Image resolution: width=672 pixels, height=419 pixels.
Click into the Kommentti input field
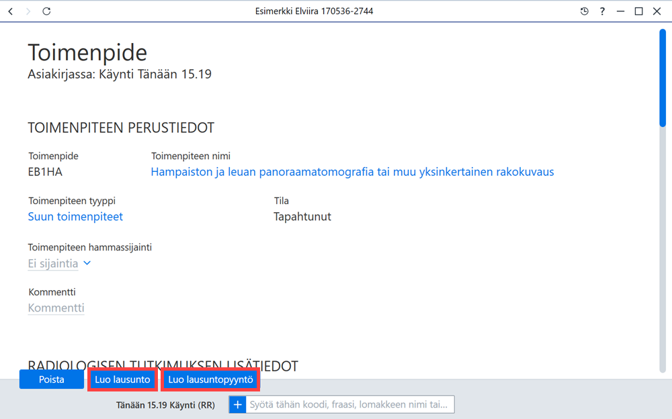[56, 308]
